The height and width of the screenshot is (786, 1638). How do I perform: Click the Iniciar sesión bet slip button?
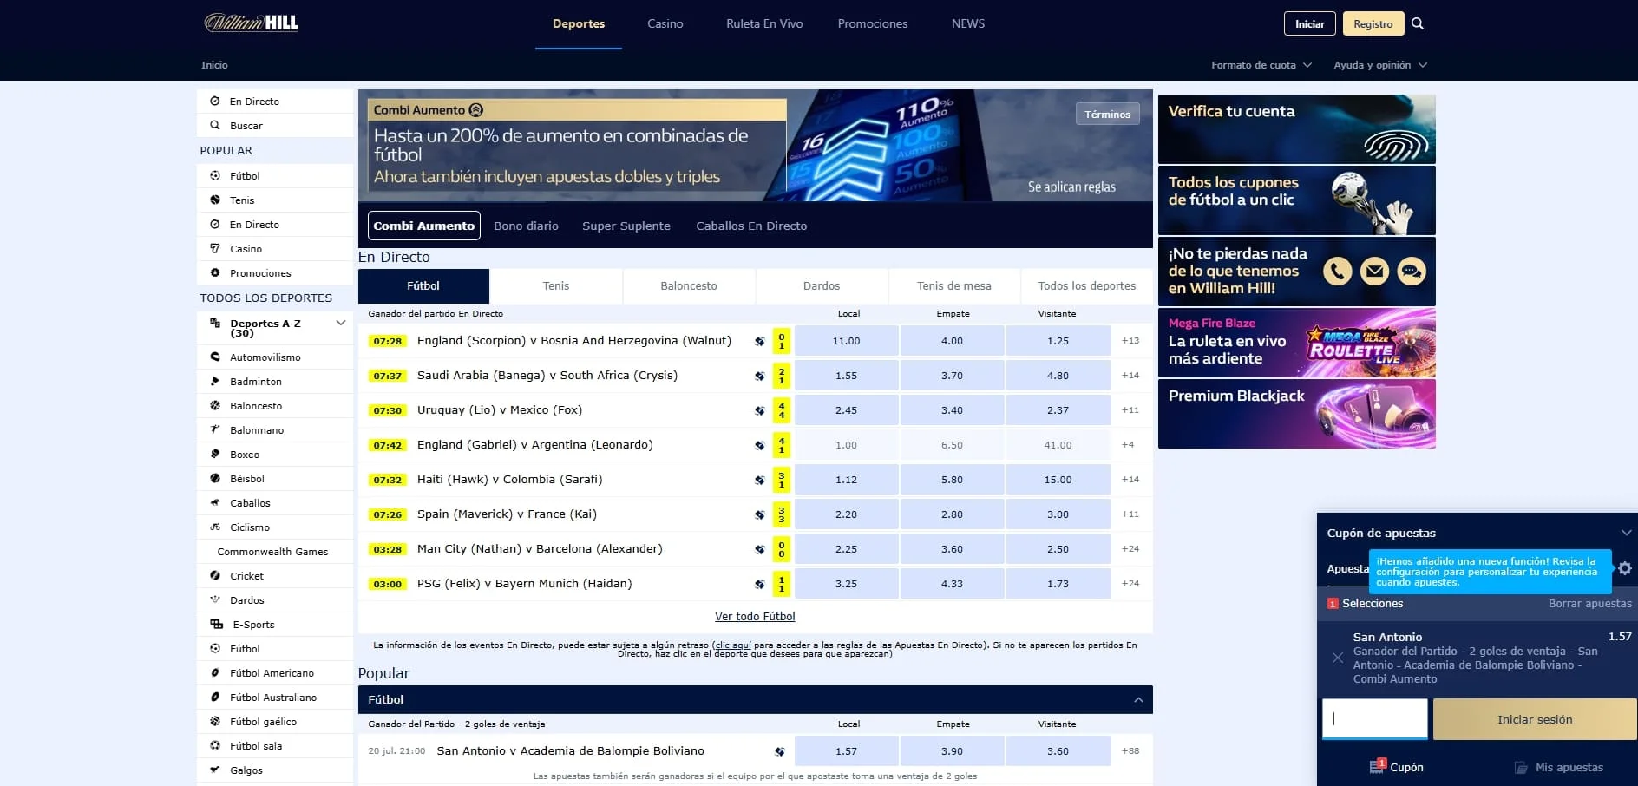coord(1535,720)
